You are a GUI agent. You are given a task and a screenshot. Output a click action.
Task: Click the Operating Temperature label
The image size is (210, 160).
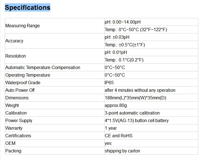pyautogui.click(x=28, y=75)
